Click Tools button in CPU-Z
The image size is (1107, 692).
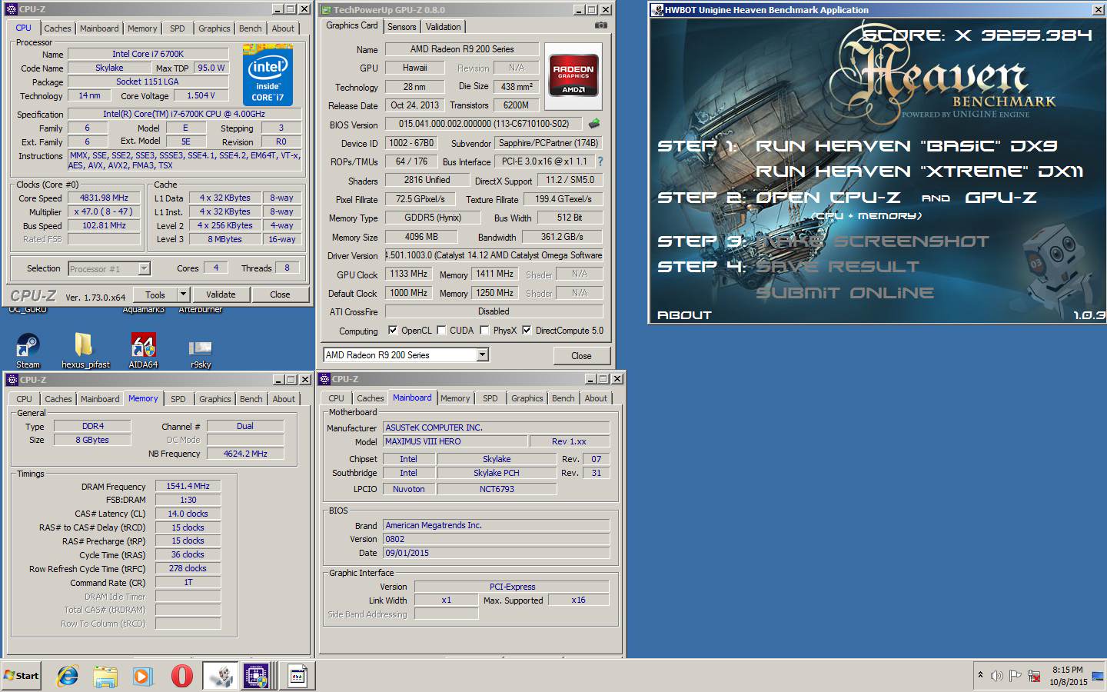pos(155,294)
